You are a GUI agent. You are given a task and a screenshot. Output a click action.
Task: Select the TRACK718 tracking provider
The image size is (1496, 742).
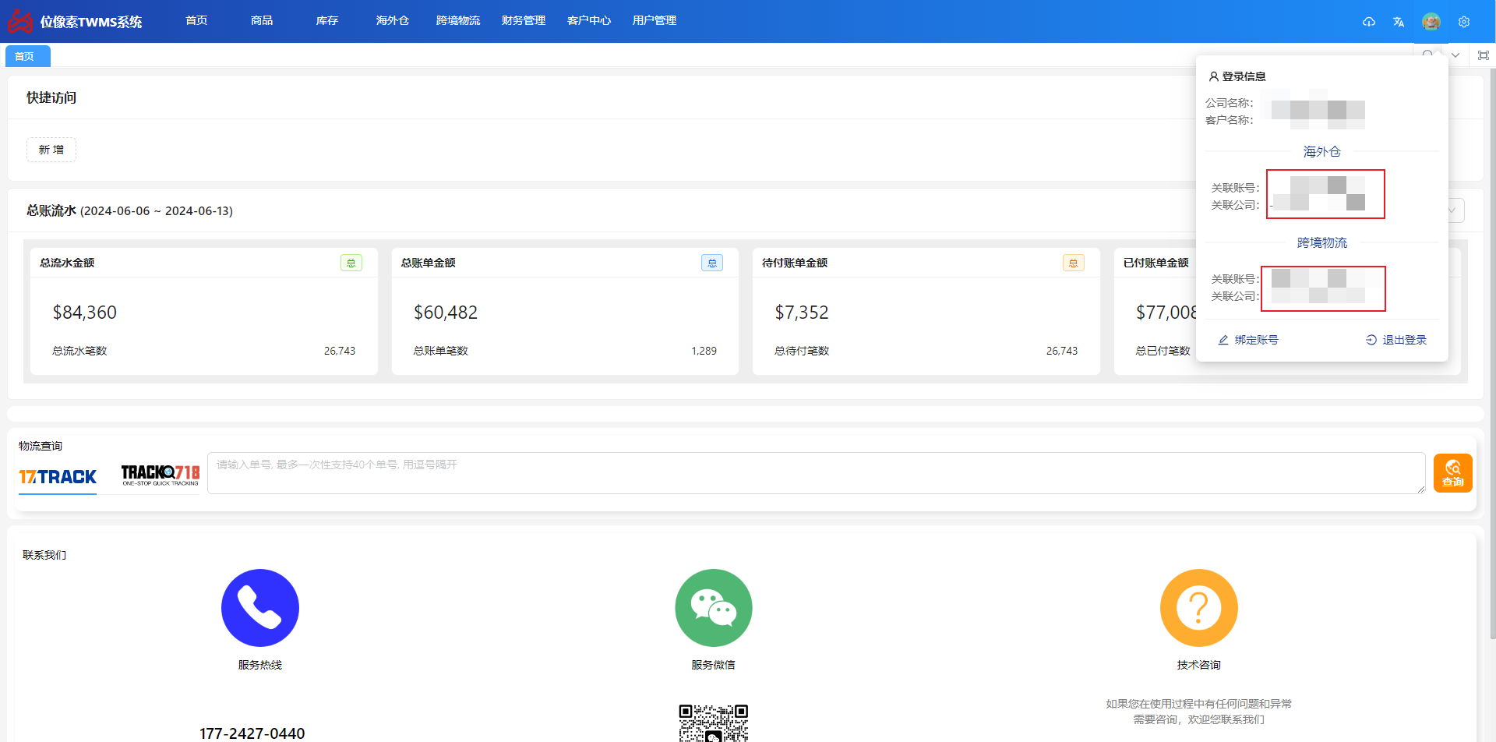point(161,475)
